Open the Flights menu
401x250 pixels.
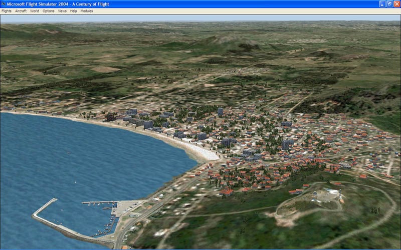tap(7, 11)
